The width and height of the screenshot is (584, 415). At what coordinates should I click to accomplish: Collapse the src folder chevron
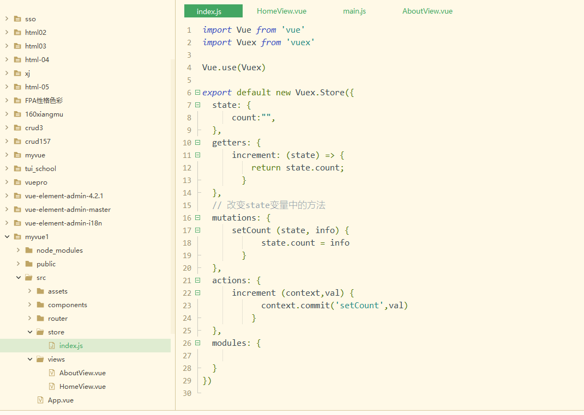tap(18, 277)
